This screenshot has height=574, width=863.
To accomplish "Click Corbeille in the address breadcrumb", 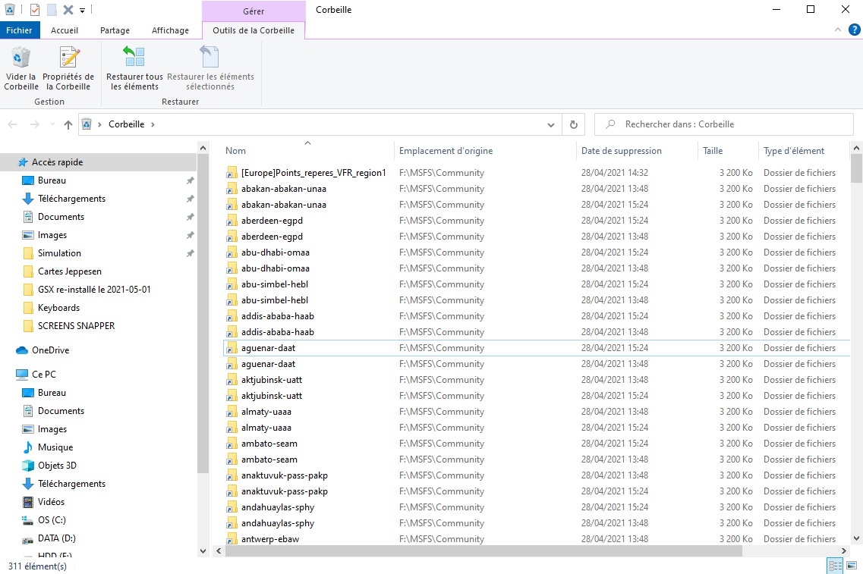I will click(126, 124).
